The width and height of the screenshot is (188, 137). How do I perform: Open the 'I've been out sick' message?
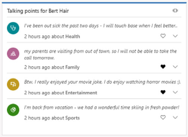[x=101, y=26]
